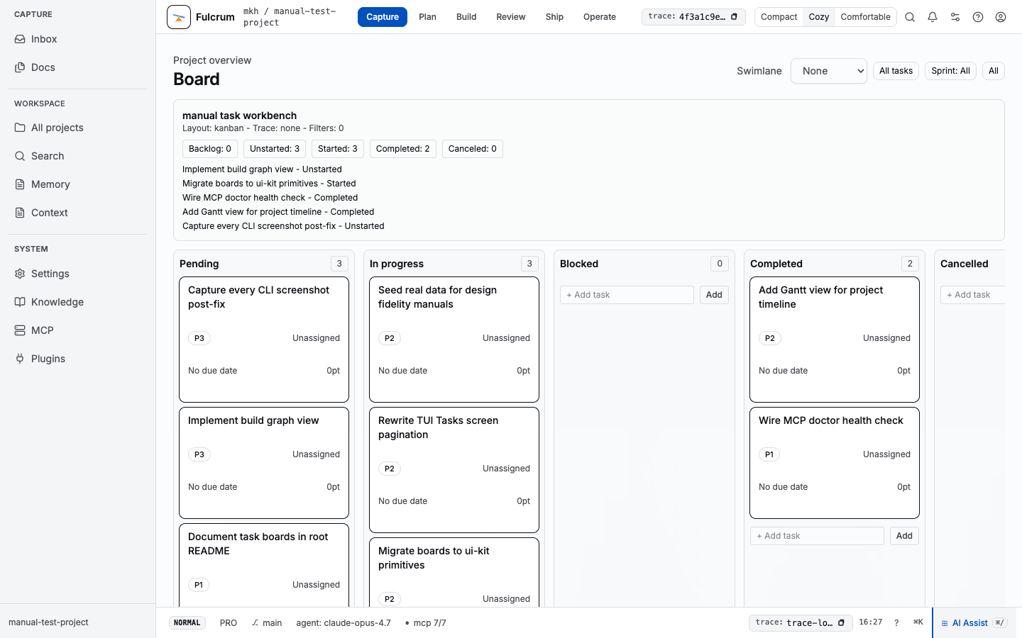The image size is (1022, 638).
Task: Copy the header trace ID 4f3a1c9e
Action: pyautogui.click(x=734, y=17)
